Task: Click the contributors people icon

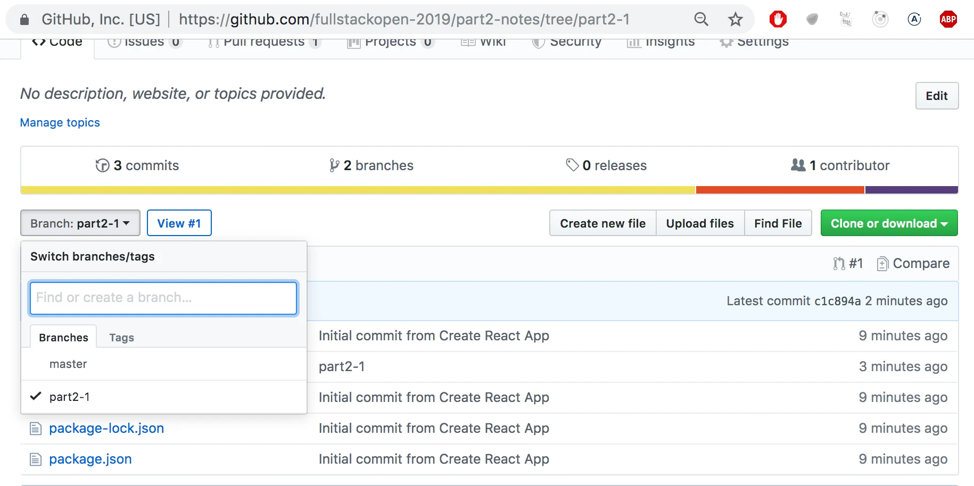Action: click(798, 165)
